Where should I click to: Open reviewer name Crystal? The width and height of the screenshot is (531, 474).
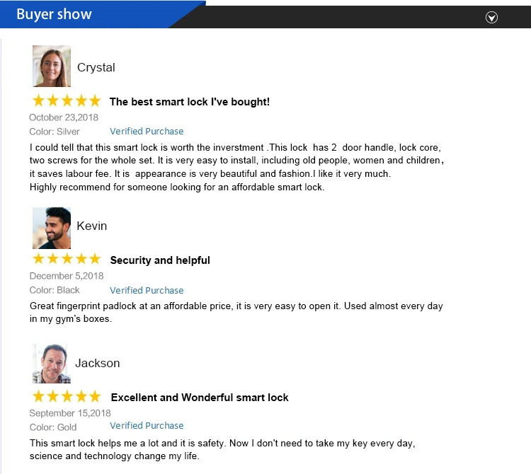[96, 68]
